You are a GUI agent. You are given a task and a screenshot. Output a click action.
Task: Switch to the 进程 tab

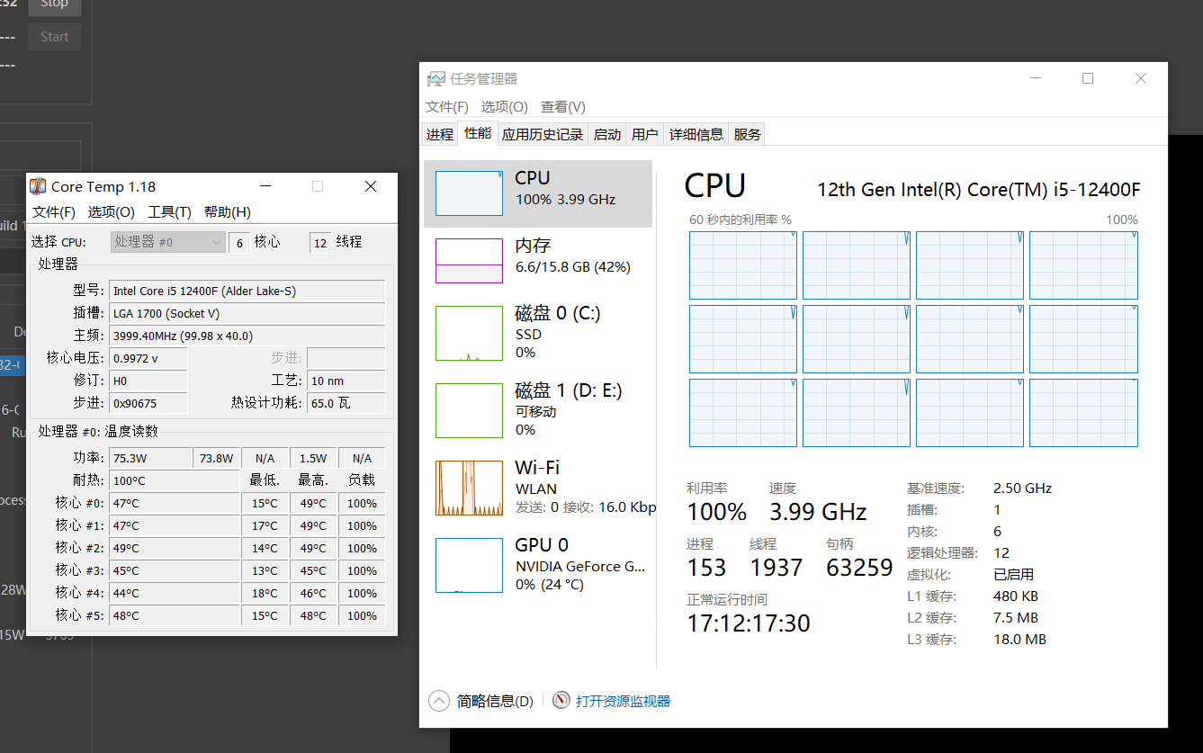439,134
